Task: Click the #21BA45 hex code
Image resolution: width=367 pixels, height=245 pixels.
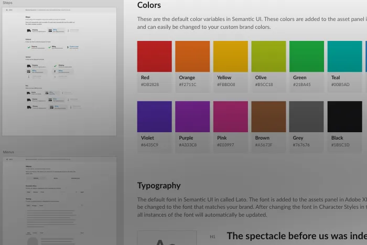Action: [x=302, y=84]
